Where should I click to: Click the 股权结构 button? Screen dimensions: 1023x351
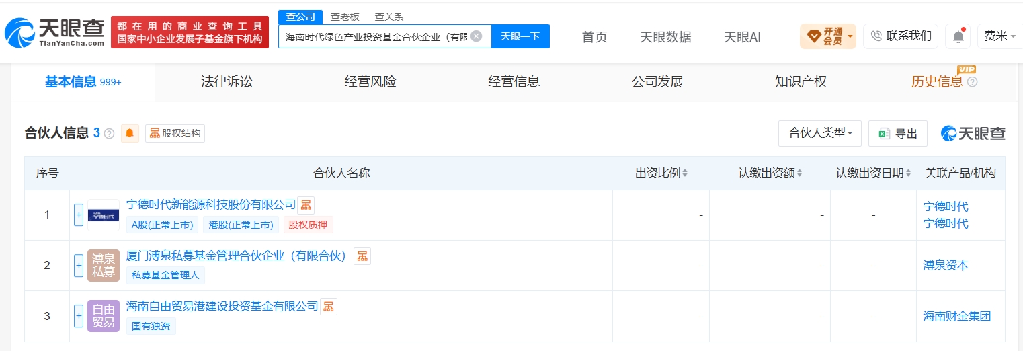tap(175, 133)
